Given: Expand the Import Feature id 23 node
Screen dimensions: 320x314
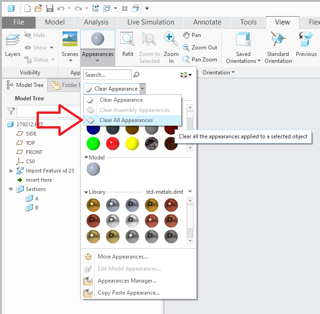Looking at the screenshot, I should click(11, 171).
